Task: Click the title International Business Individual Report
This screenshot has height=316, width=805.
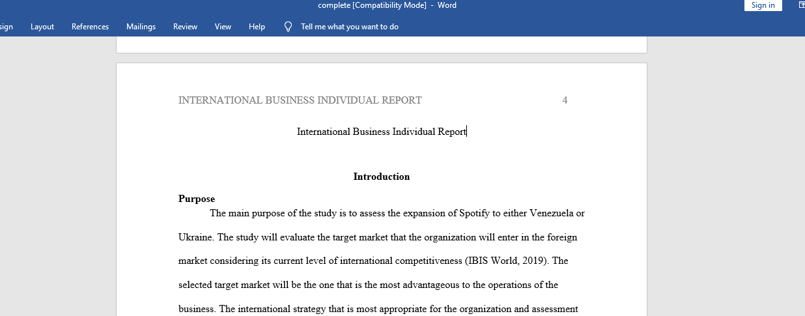Action: click(382, 132)
